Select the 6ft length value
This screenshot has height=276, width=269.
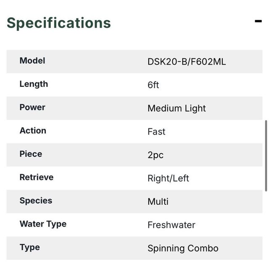153,85
